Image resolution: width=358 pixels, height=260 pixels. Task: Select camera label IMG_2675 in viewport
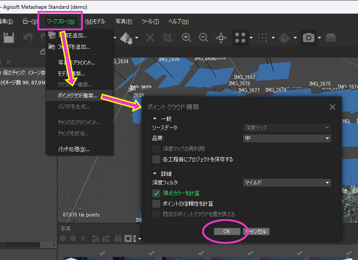pos(320,84)
